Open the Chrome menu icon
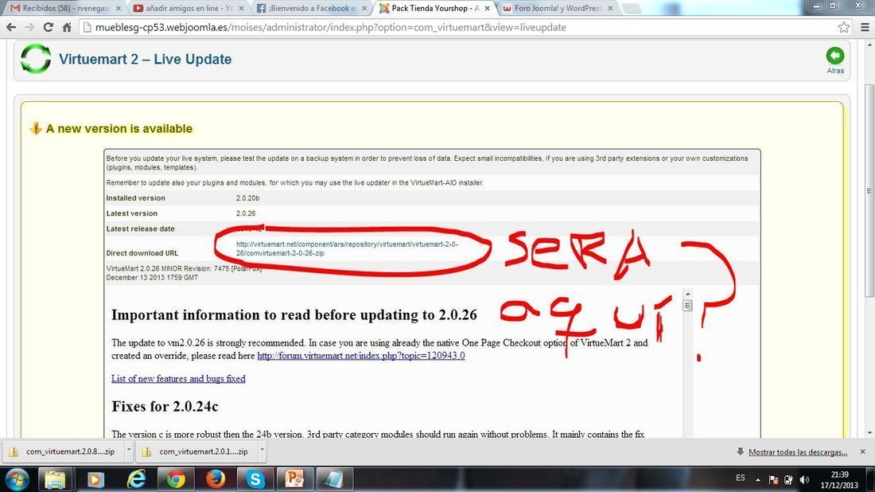Viewport: 875px width, 492px height. 865,27
